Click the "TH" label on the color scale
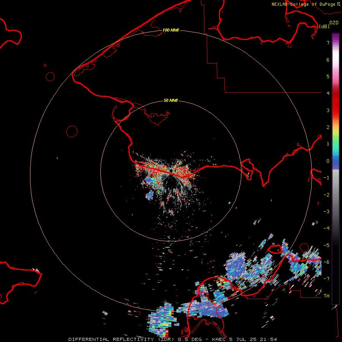The image size is (342, 342). [x=326, y=296]
